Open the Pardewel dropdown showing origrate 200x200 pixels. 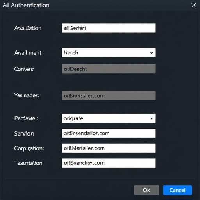pyautogui.click(x=109, y=118)
